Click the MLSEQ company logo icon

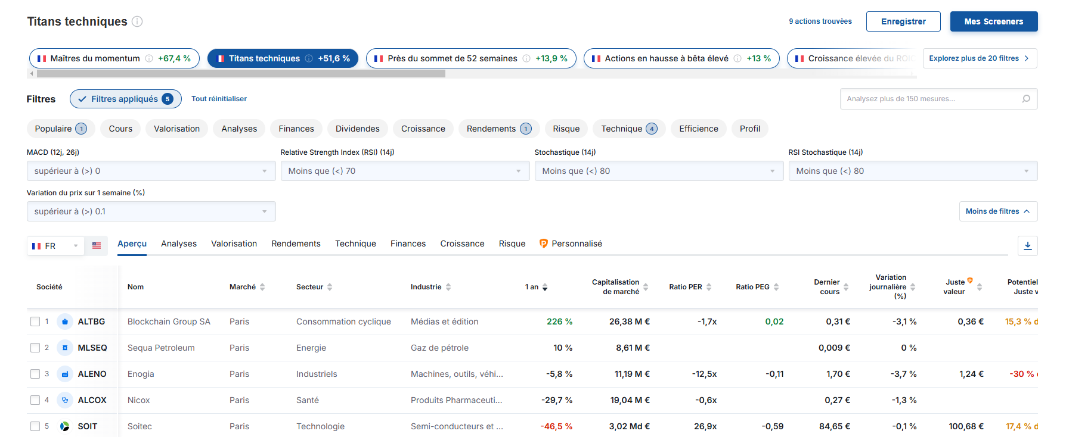(x=65, y=348)
